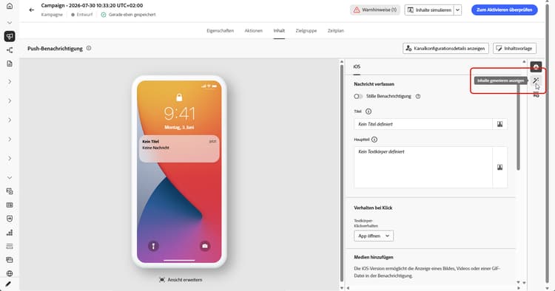555x291 pixels.
Task: Select the iOS tab in the content panel
Action: click(x=357, y=66)
